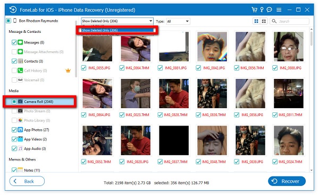Click the IMG_0839.JPG file name

(x=252, y=162)
